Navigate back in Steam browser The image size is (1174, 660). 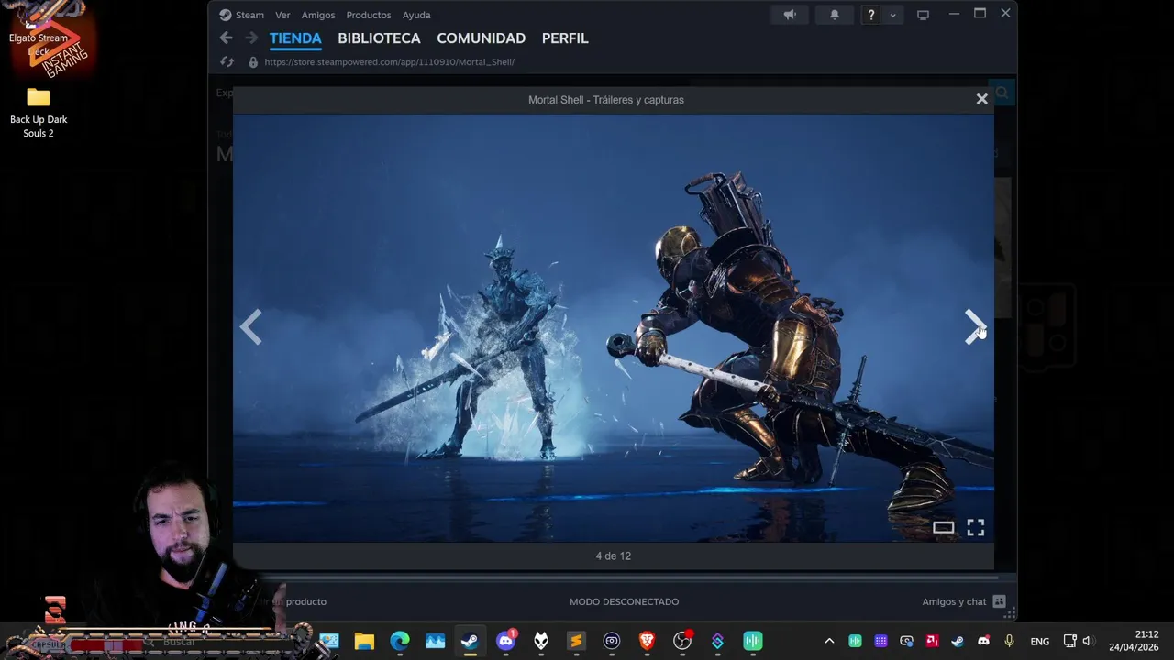point(226,38)
